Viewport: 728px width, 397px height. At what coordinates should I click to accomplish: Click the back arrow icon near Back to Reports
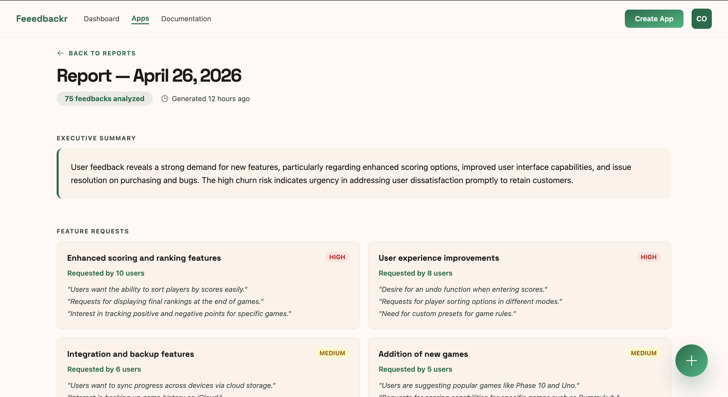[x=60, y=53]
